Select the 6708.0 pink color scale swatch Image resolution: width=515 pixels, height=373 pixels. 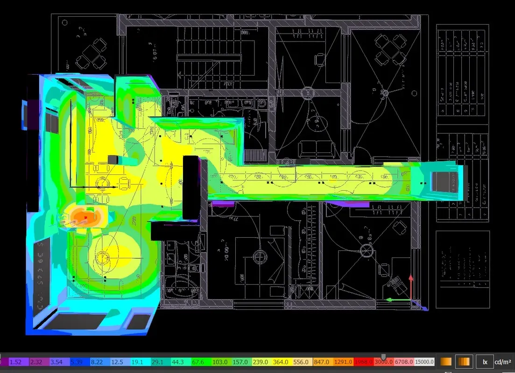405,362
